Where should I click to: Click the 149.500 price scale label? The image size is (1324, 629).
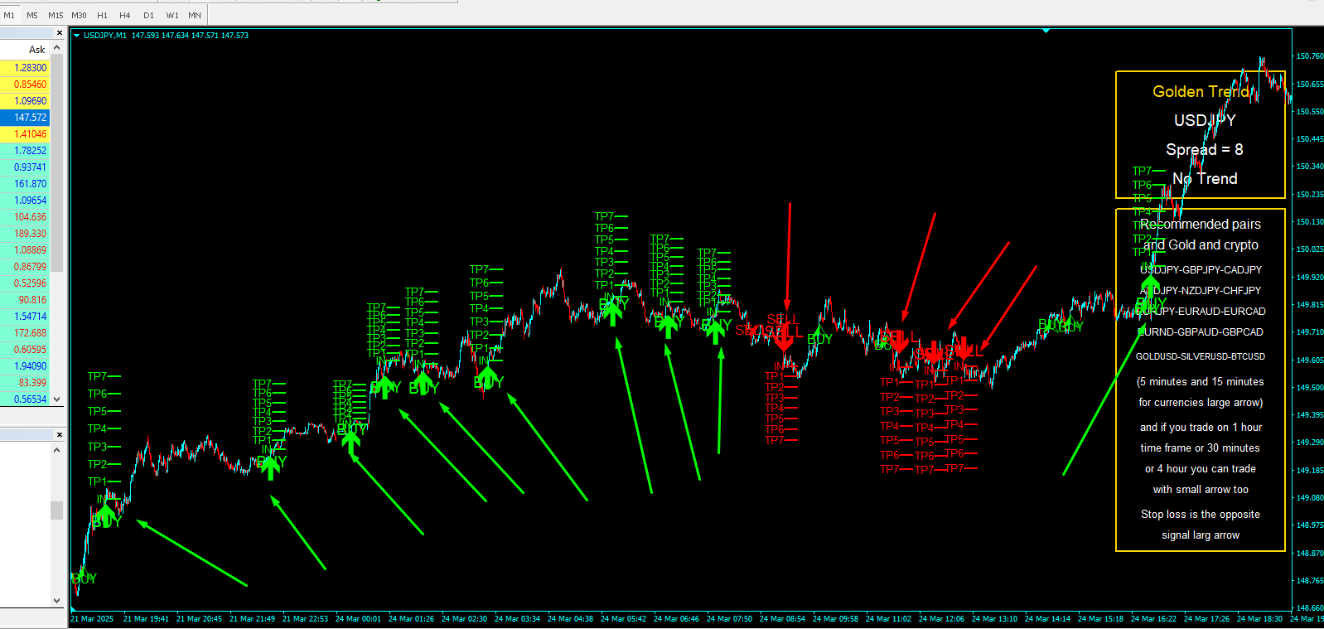(x=1310, y=388)
